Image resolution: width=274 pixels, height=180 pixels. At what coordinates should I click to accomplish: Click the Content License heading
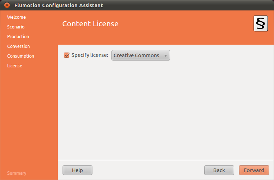[90, 24]
